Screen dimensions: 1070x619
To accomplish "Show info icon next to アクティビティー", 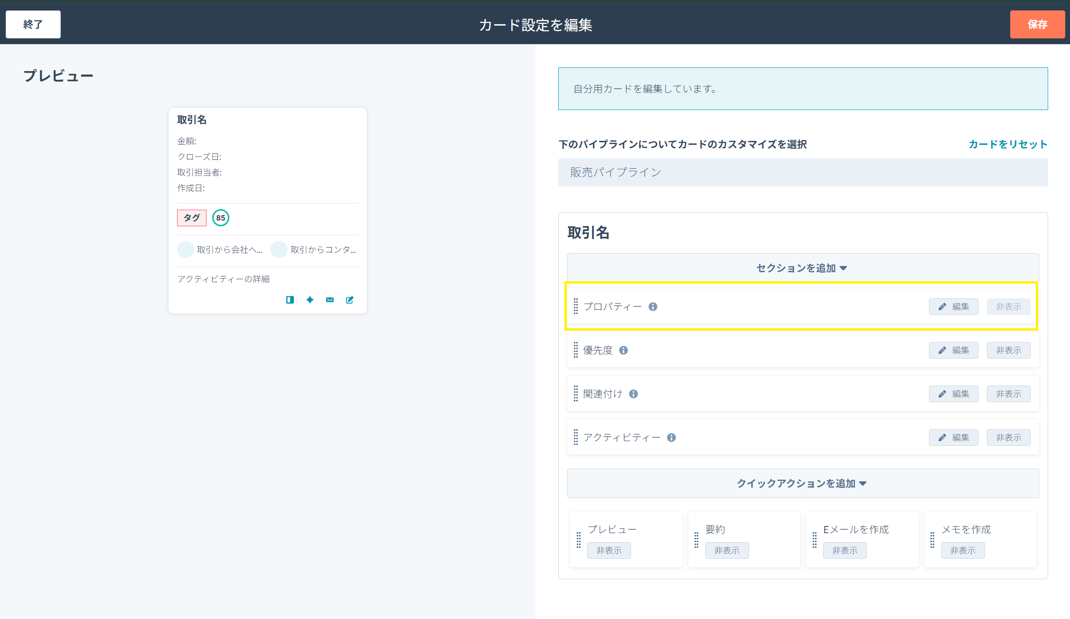I will coord(672,437).
